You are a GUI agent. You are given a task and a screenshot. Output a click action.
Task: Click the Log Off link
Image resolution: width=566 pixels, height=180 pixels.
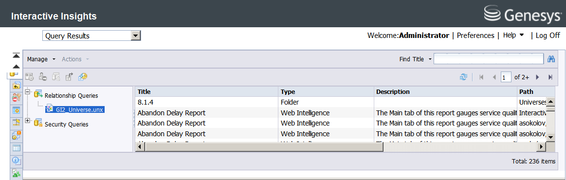(x=548, y=36)
